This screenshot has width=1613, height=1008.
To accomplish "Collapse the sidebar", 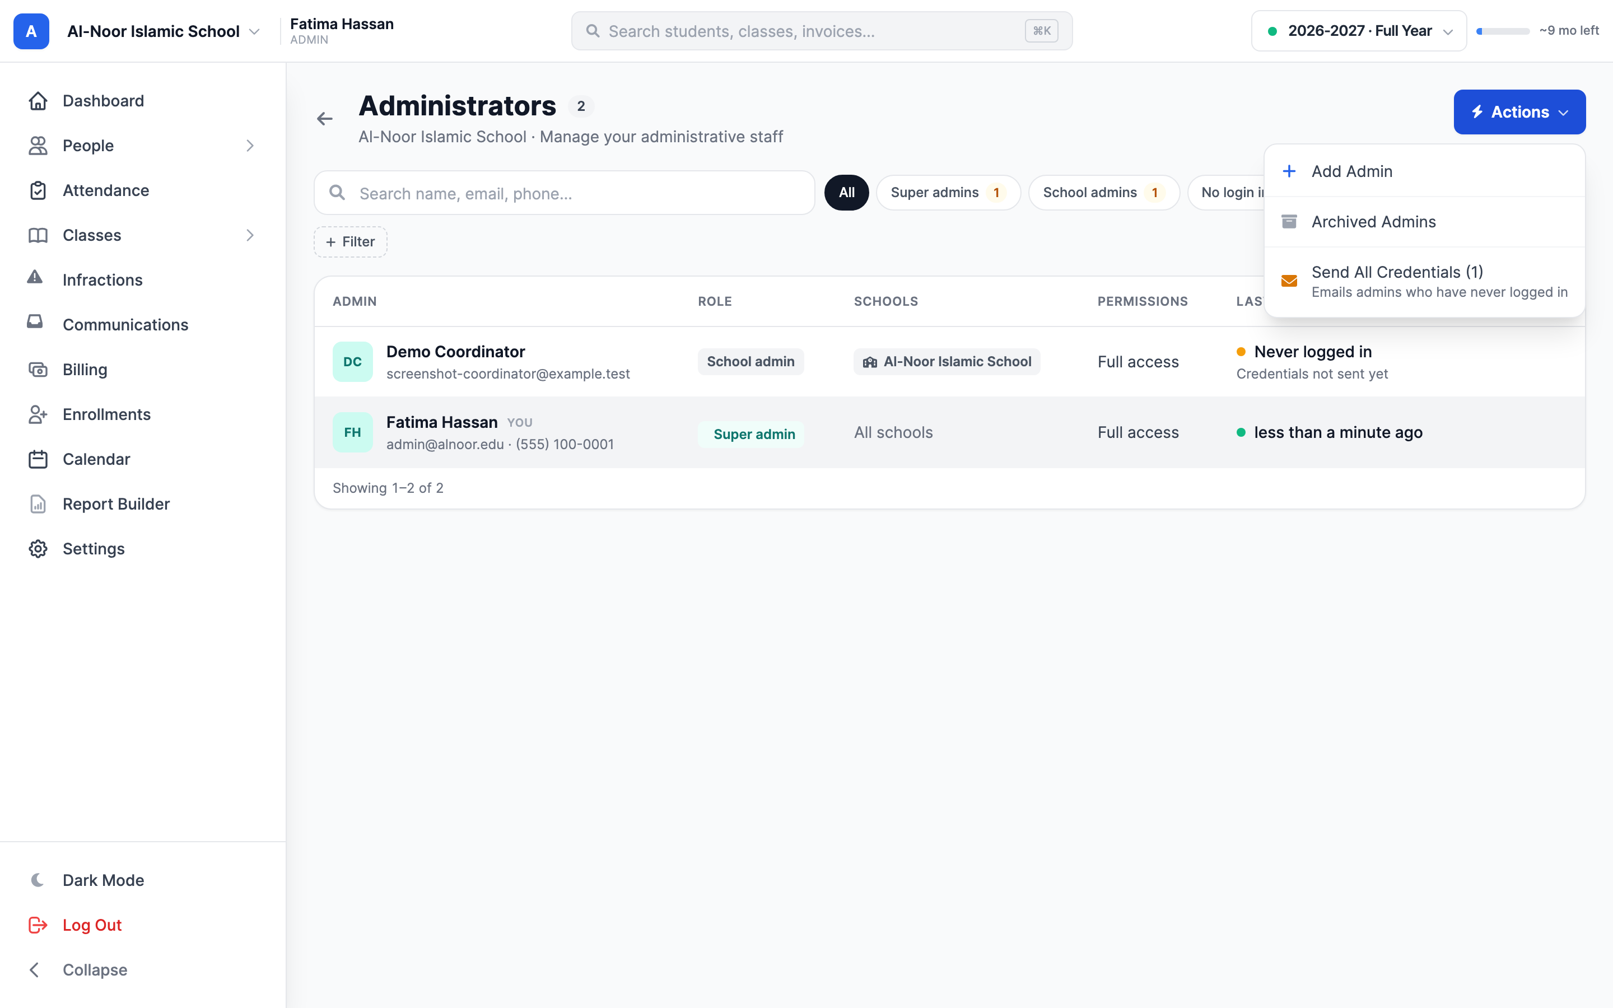I will pyautogui.click(x=78, y=969).
